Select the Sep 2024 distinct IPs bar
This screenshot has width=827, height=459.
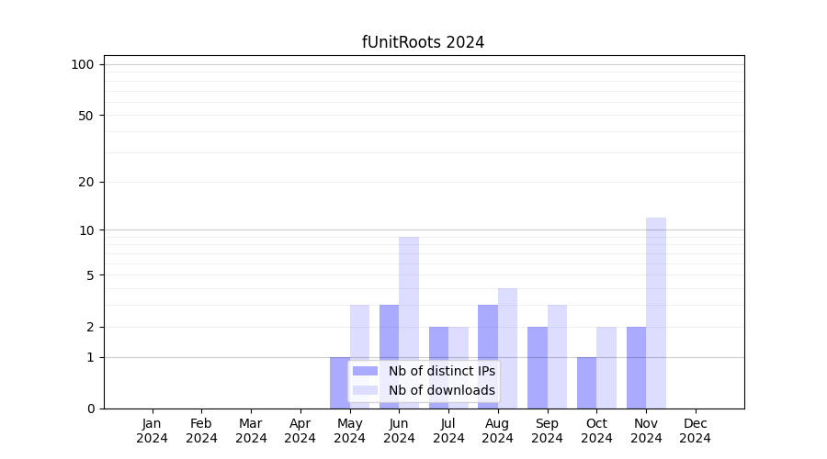(537, 367)
